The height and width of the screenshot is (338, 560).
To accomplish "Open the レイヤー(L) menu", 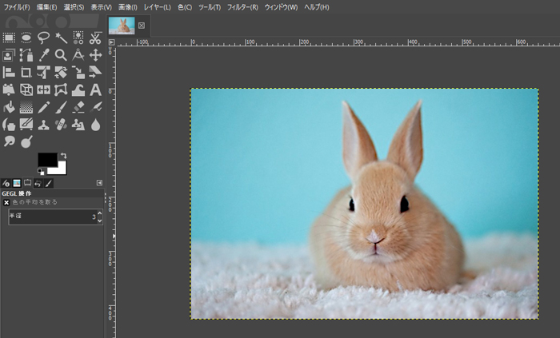I will [157, 6].
